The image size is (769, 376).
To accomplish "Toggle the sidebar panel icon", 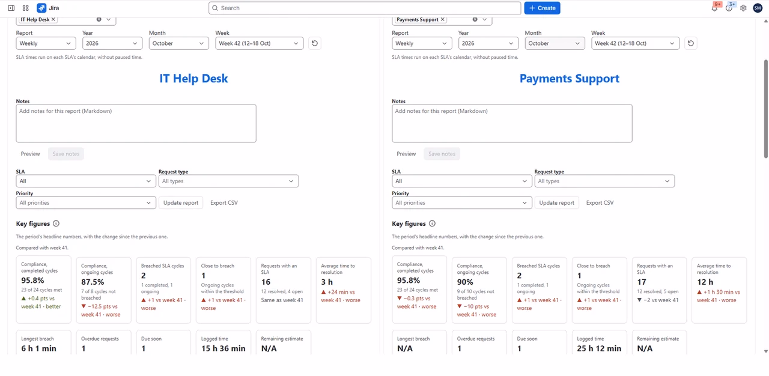I will [x=11, y=8].
